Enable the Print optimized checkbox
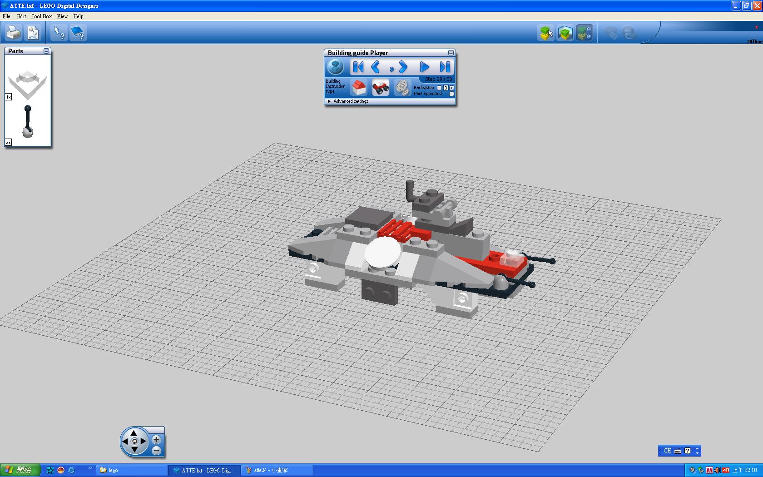This screenshot has height=477, width=763. coord(451,94)
